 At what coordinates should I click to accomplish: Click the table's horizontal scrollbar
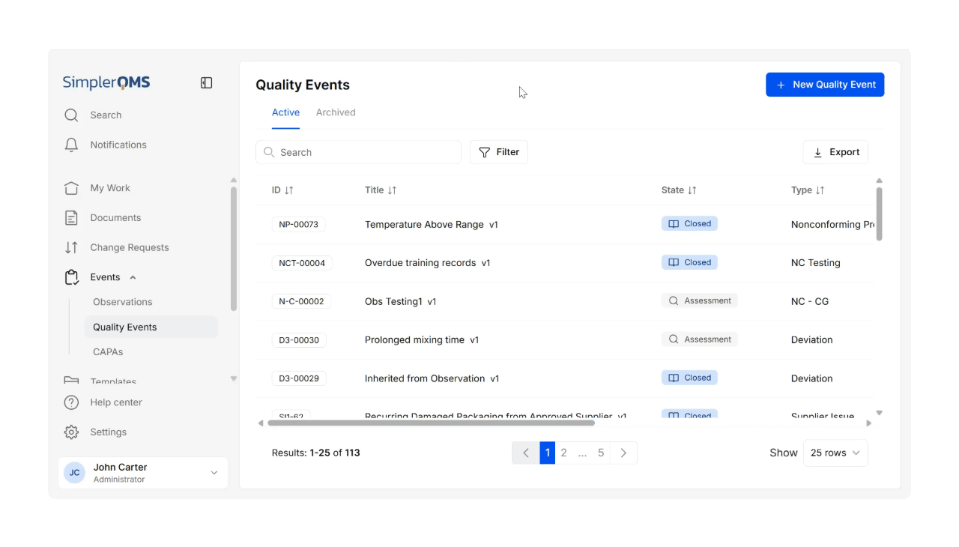[x=431, y=423]
